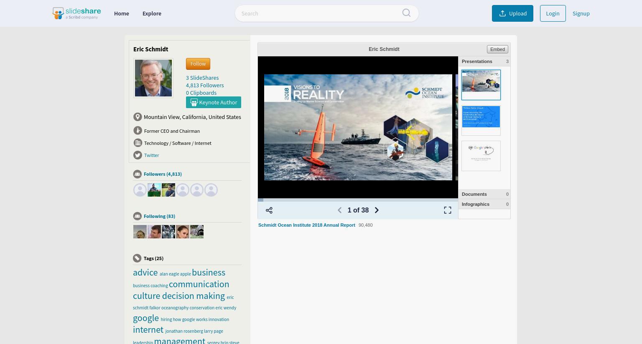Screen dimensions: 642x344
Task: Click the 'communication' tag
Action: tap(199, 284)
